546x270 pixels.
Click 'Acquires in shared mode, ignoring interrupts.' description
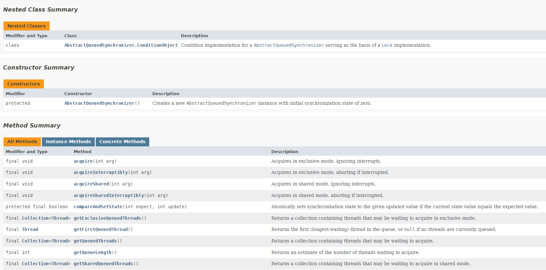tap(323, 184)
